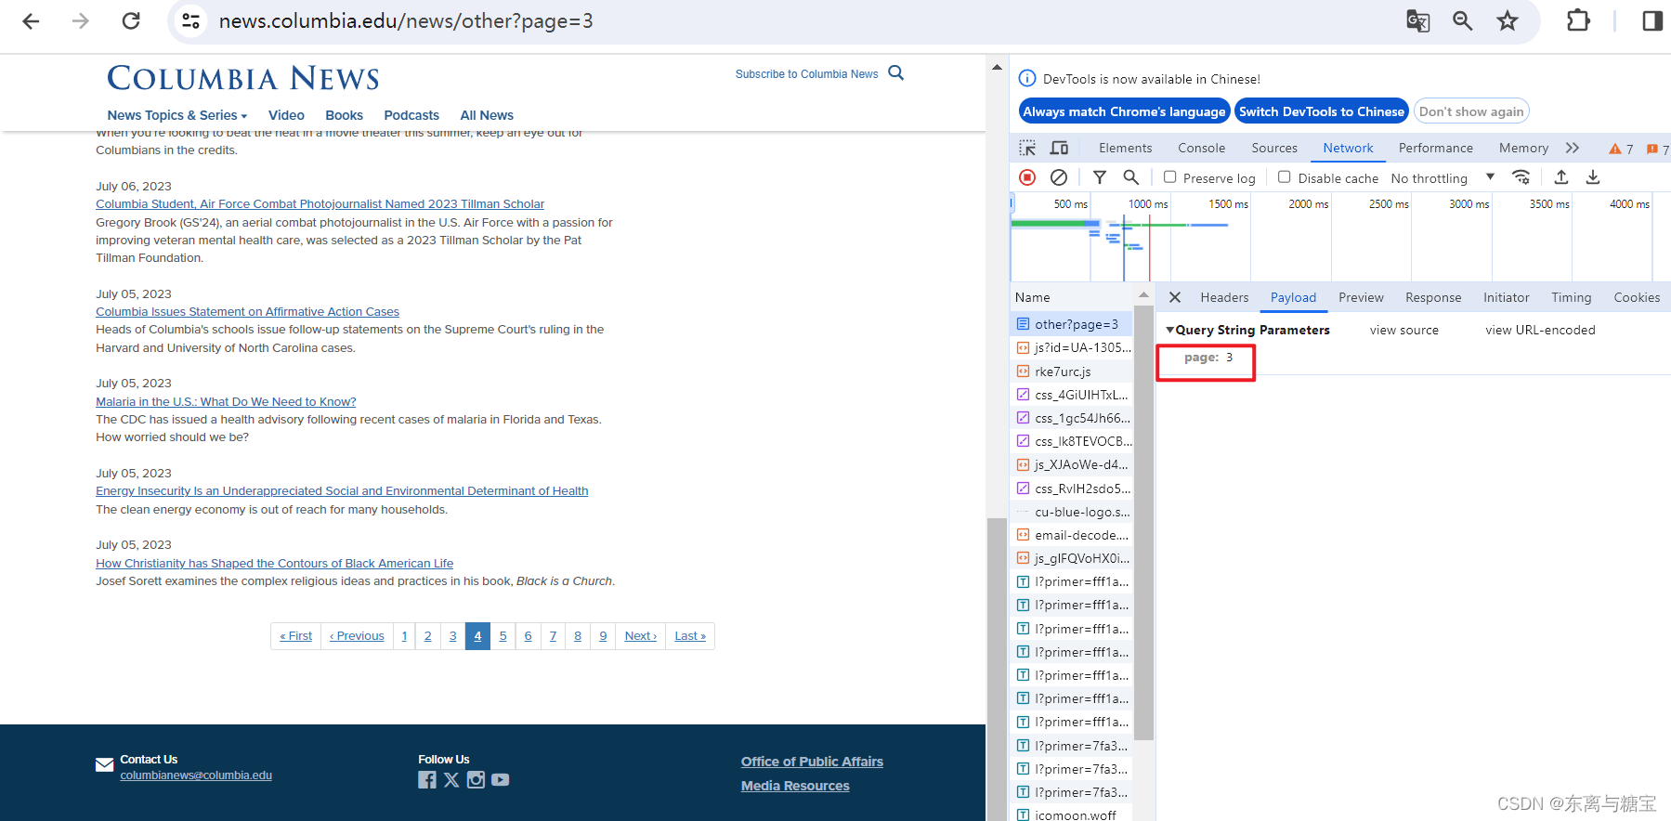Open the Response tab
The height and width of the screenshot is (821, 1671).
1433,297
